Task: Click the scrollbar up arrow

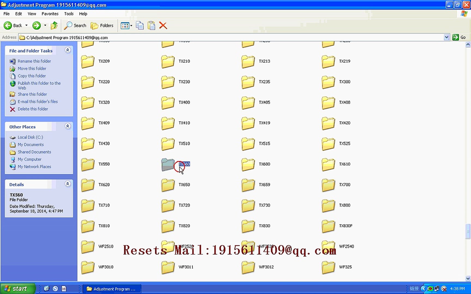Action: point(468,44)
